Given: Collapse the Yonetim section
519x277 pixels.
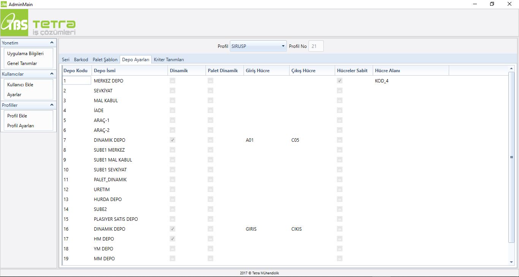Looking at the screenshot, I should pos(52,43).
